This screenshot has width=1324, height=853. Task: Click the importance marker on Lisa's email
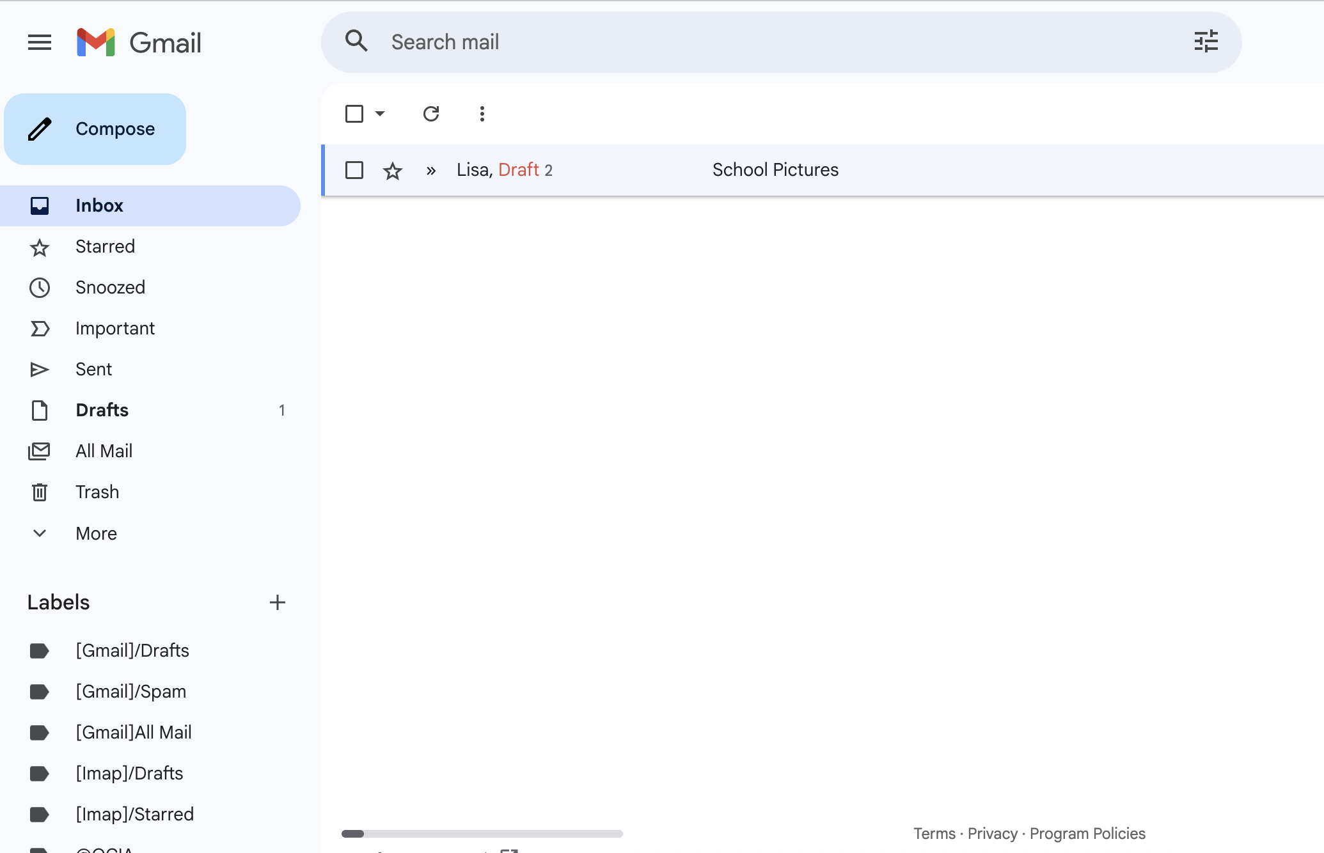pos(431,170)
